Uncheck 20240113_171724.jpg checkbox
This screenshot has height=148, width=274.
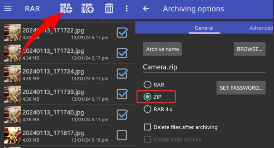(x=122, y=74)
